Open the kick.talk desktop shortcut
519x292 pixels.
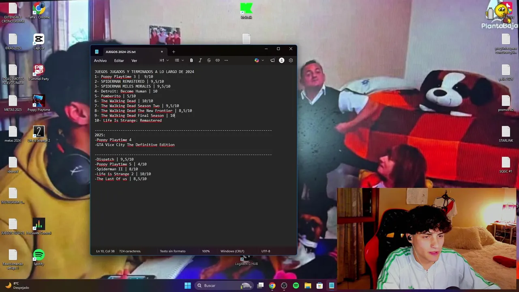pyautogui.click(x=246, y=11)
